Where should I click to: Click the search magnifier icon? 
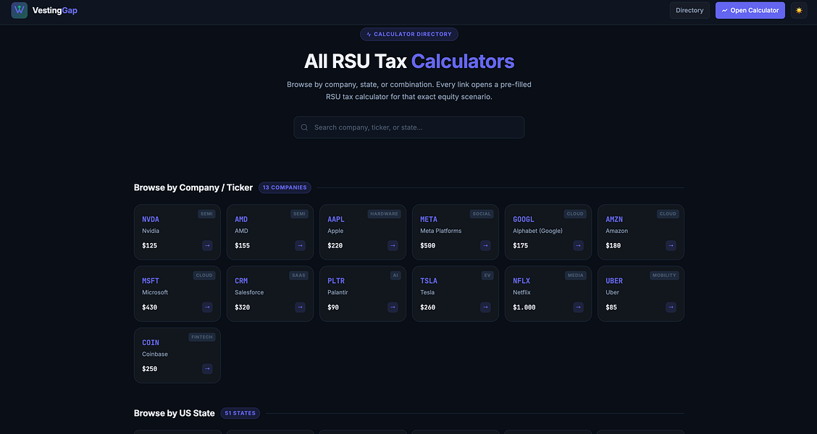(304, 127)
